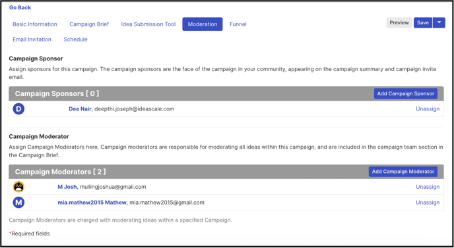454x248 pixels.
Task: Open the Idea Submission Tool tab
Action: click(148, 24)
